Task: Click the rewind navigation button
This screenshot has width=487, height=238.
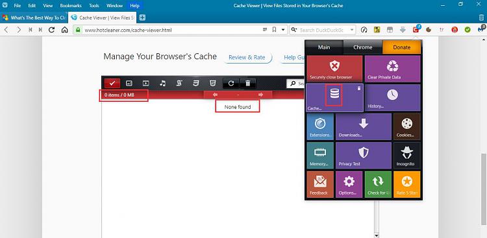Action: tap(31, 30)
